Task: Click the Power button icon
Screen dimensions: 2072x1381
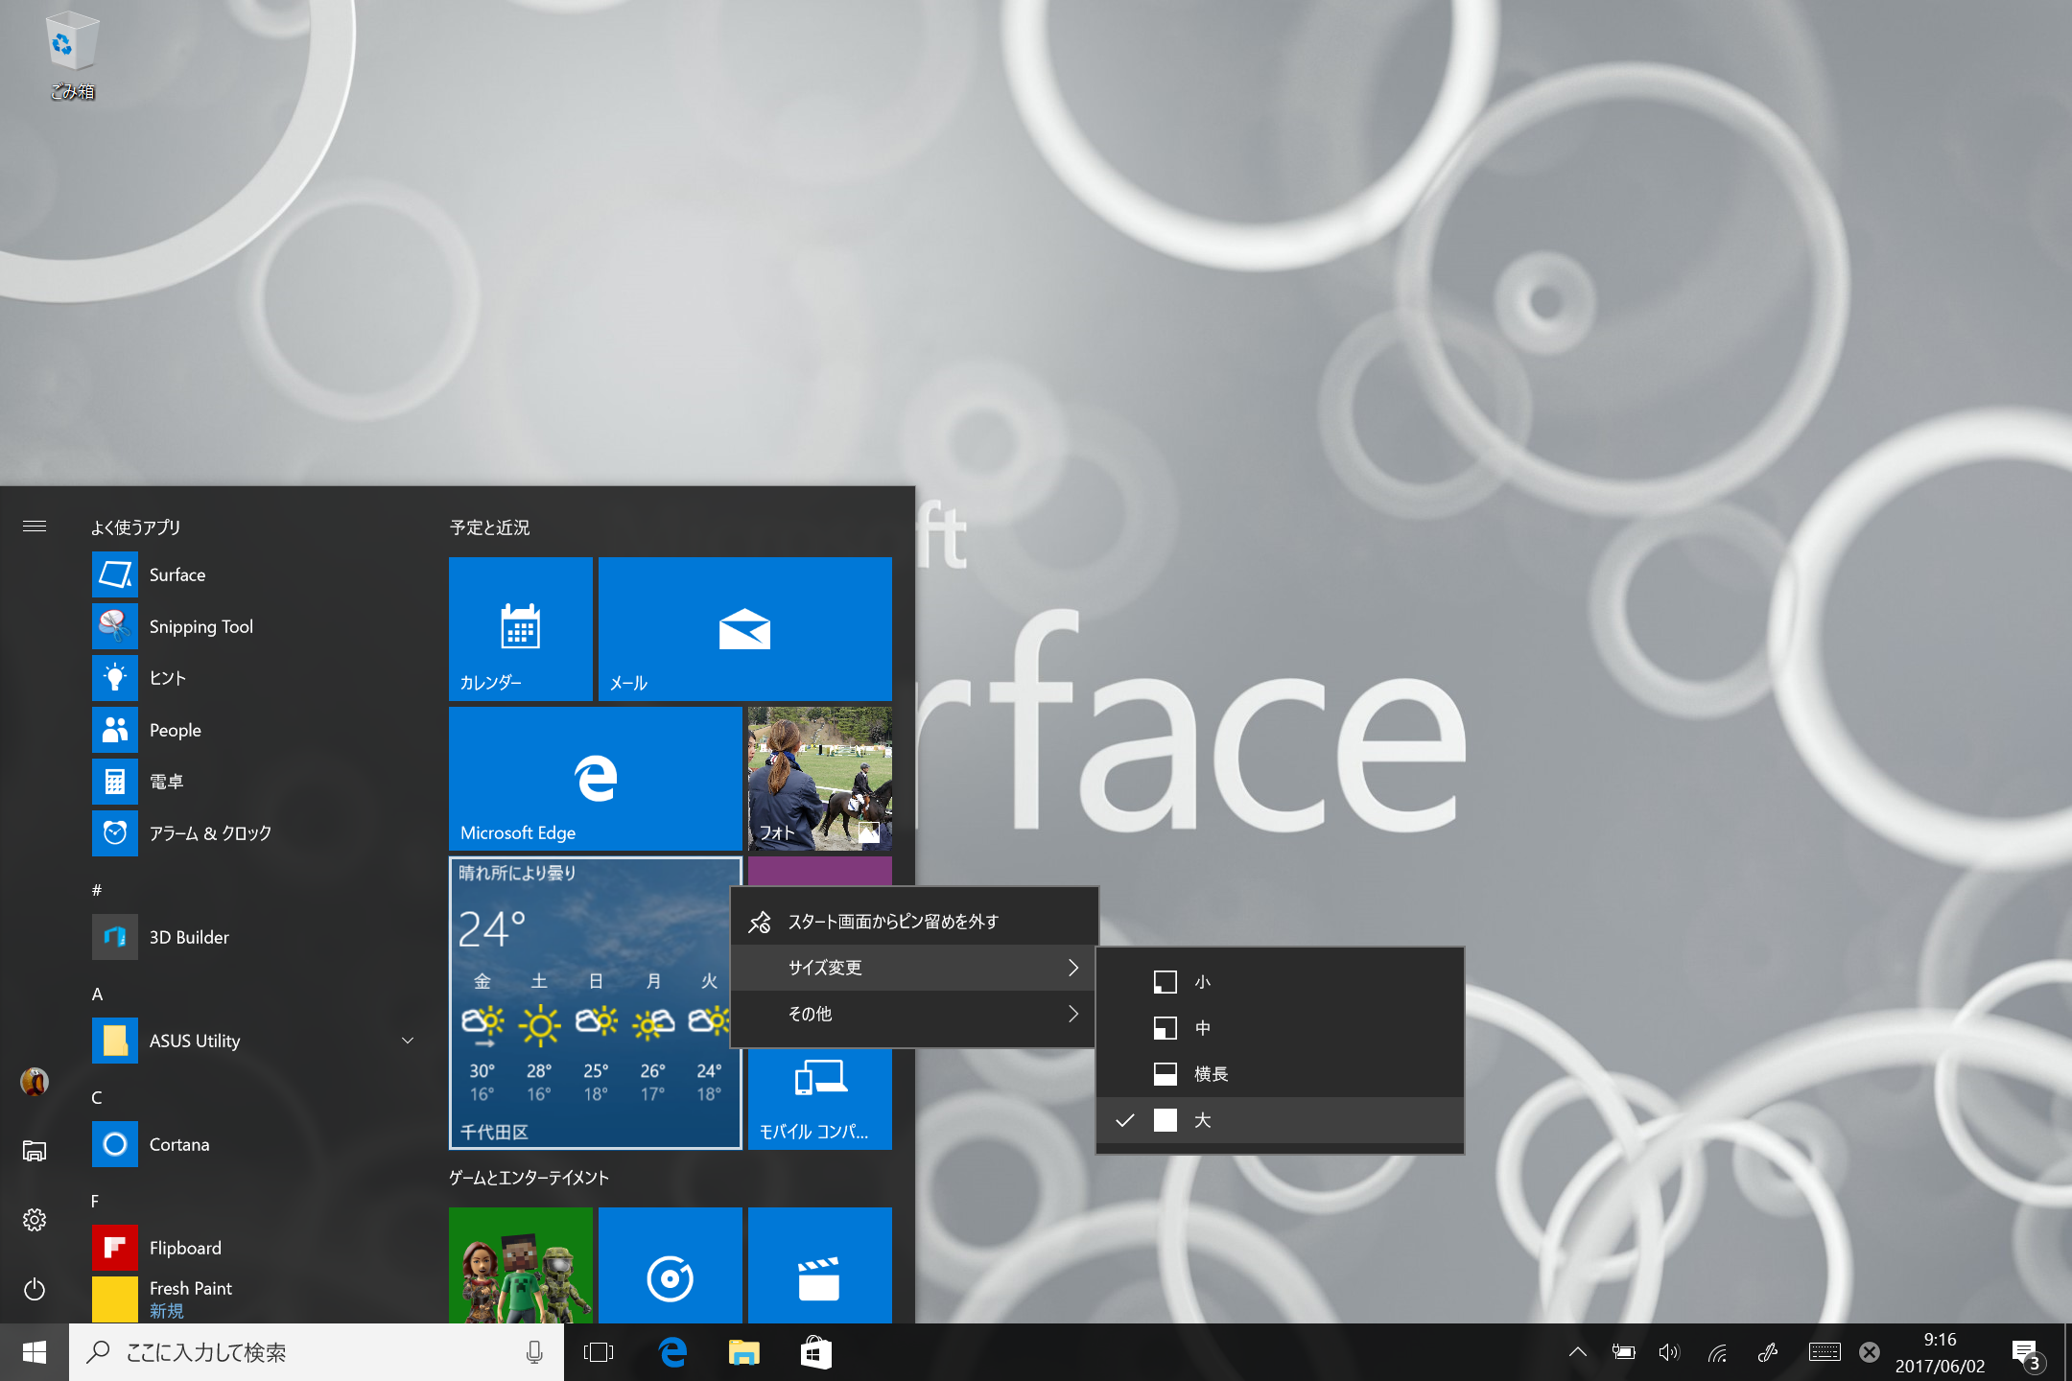Action: point(35,1289)
